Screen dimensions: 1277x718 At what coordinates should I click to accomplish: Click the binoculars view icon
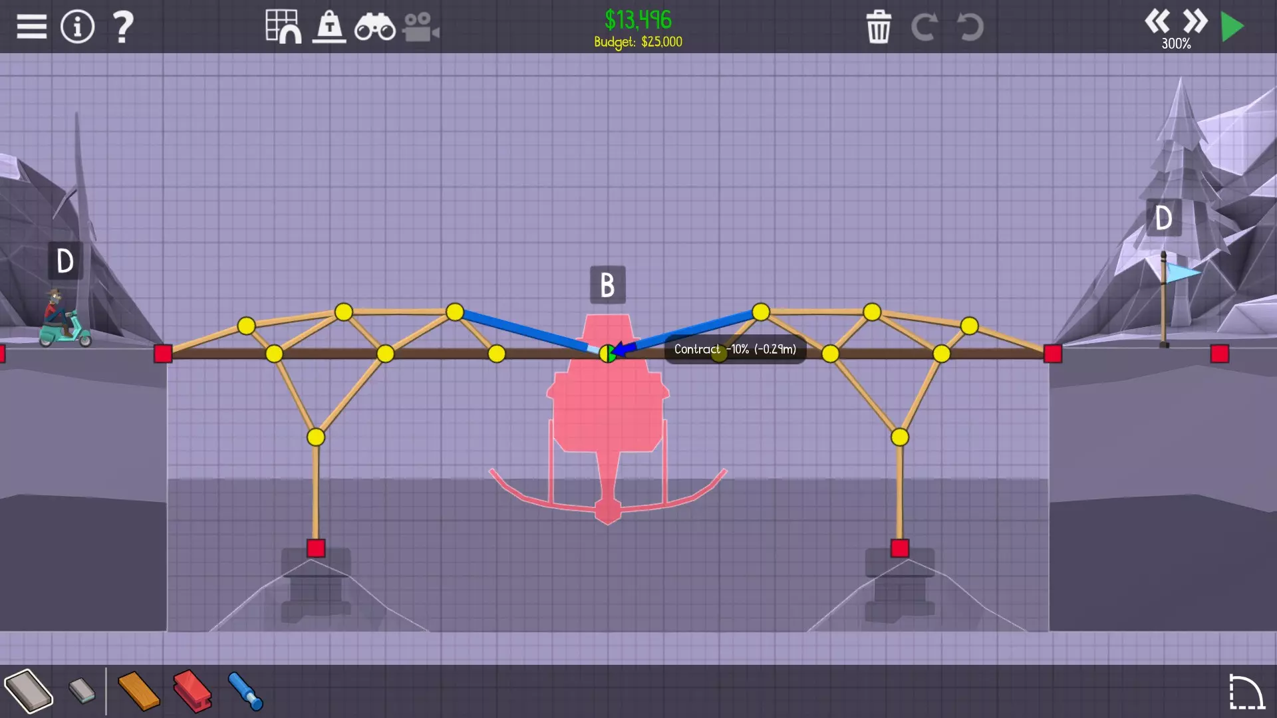point(374,27)
